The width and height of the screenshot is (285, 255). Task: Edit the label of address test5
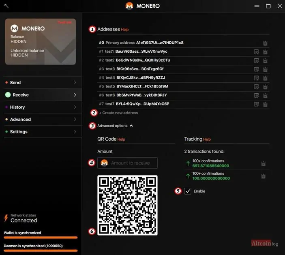[257, 87]
